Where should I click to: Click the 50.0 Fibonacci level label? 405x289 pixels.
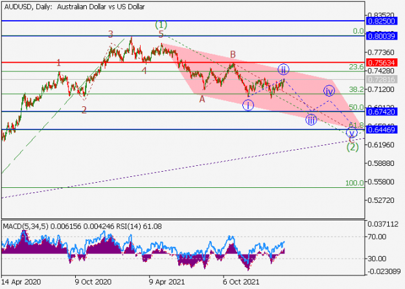(356, 107)
